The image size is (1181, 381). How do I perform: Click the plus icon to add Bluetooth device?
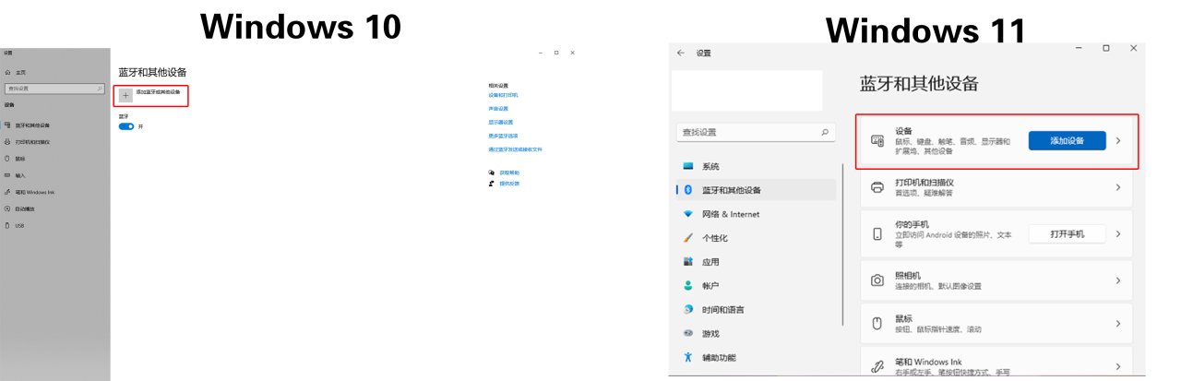coord(126,95)
